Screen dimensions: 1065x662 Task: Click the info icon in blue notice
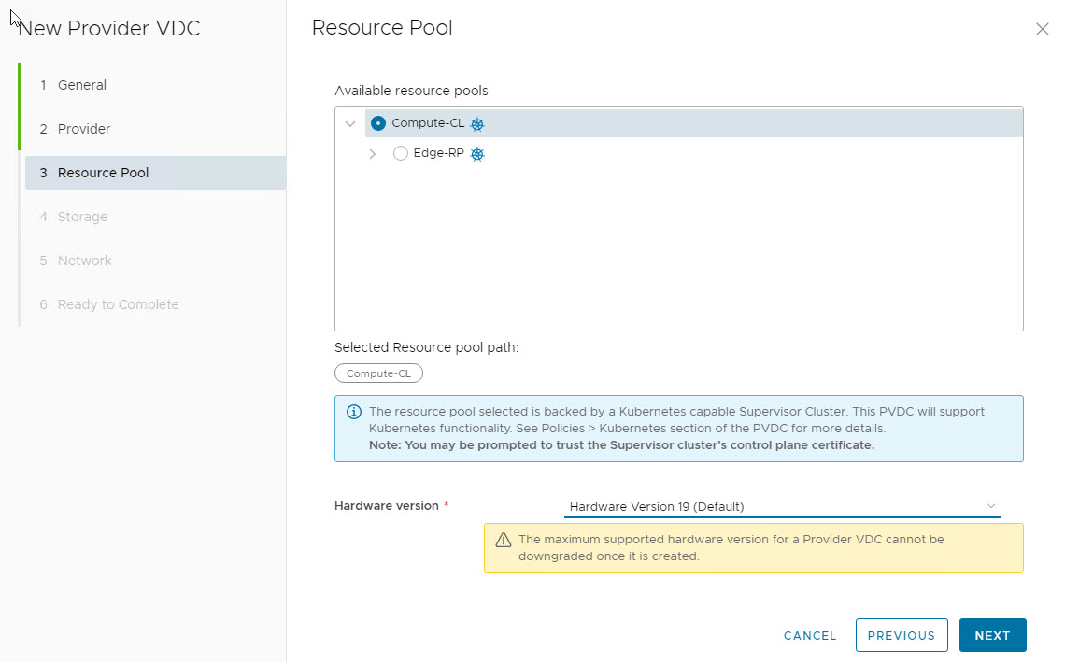[354, 412]
